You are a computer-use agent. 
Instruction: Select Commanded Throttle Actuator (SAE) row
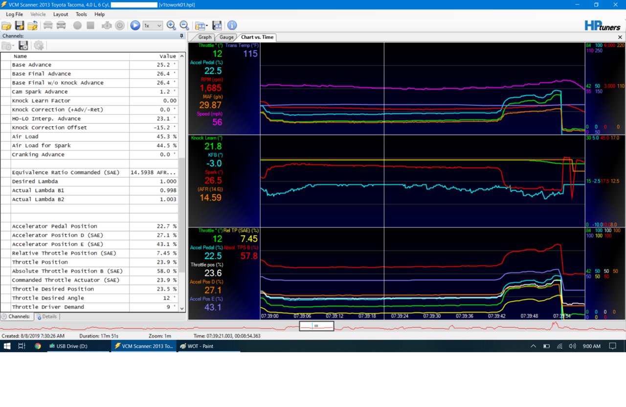[x=89, y=280]
